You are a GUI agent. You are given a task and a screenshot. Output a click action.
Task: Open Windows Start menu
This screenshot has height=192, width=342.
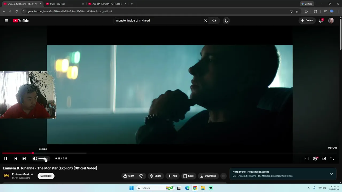(131, 188)
